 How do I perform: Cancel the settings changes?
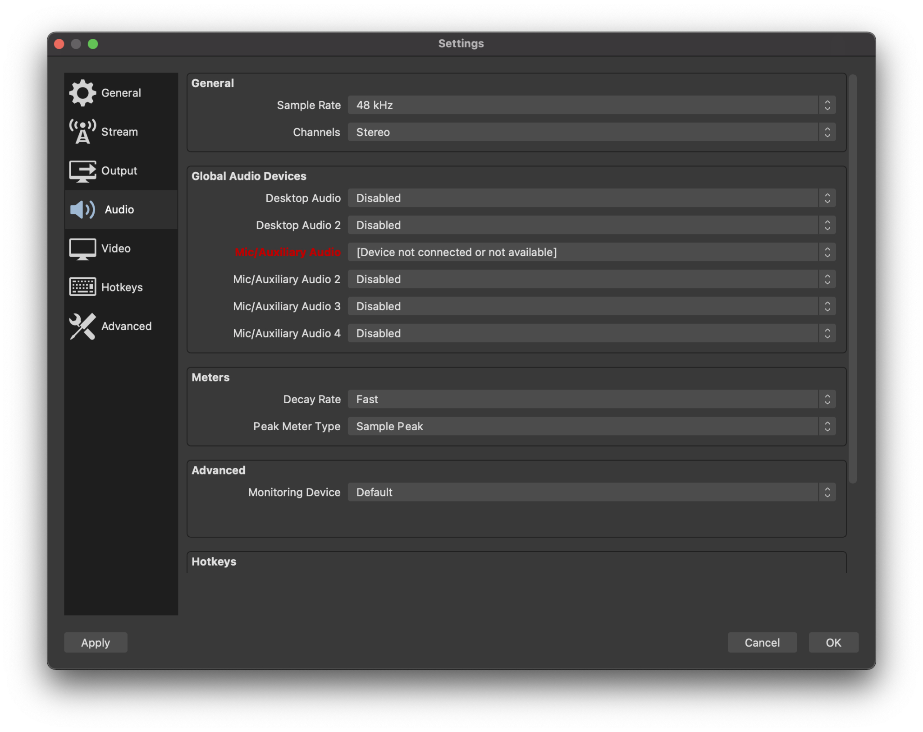[762, 642]
